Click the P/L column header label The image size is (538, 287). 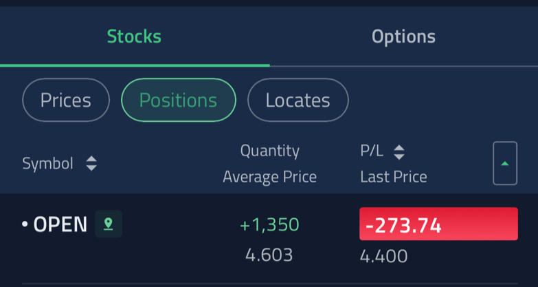[x=372, y=151]
